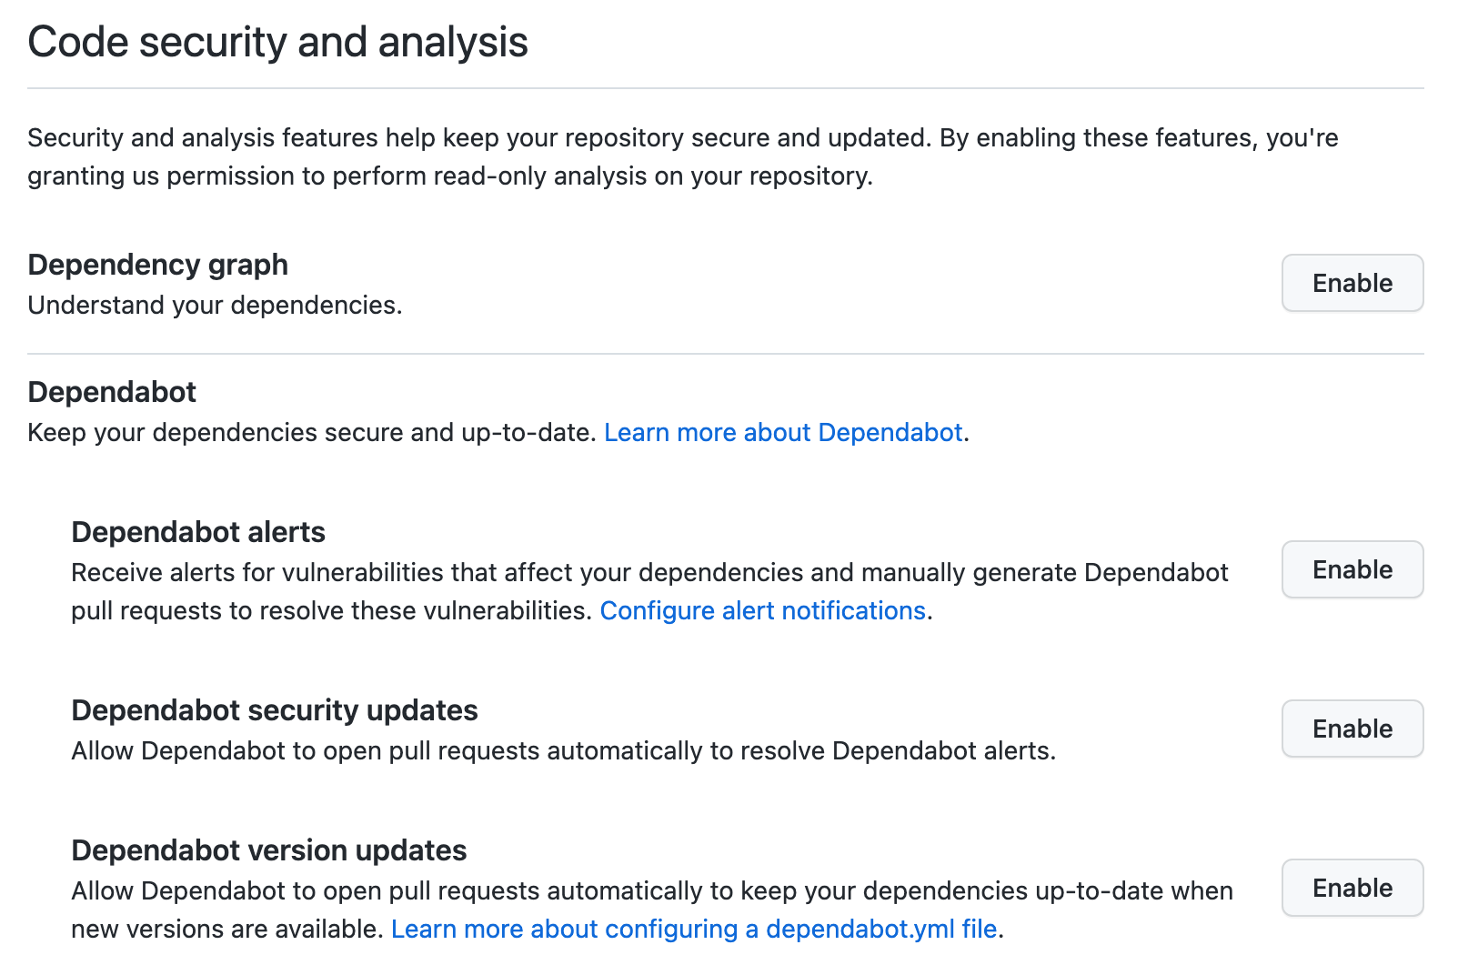The image size is (1468, 975).
Task: Click 'Understand your dependencies.' text
Action: click(x=215, y=305)
